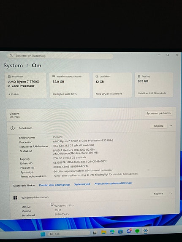Collapse the Windows-information section chevron

(x=171, y=193)
